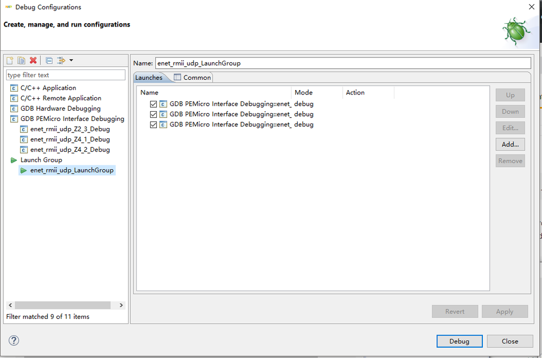542x358 pixels.
Task: Click the tree horizontal scrollbar left arrow
Action: (10, 305)
